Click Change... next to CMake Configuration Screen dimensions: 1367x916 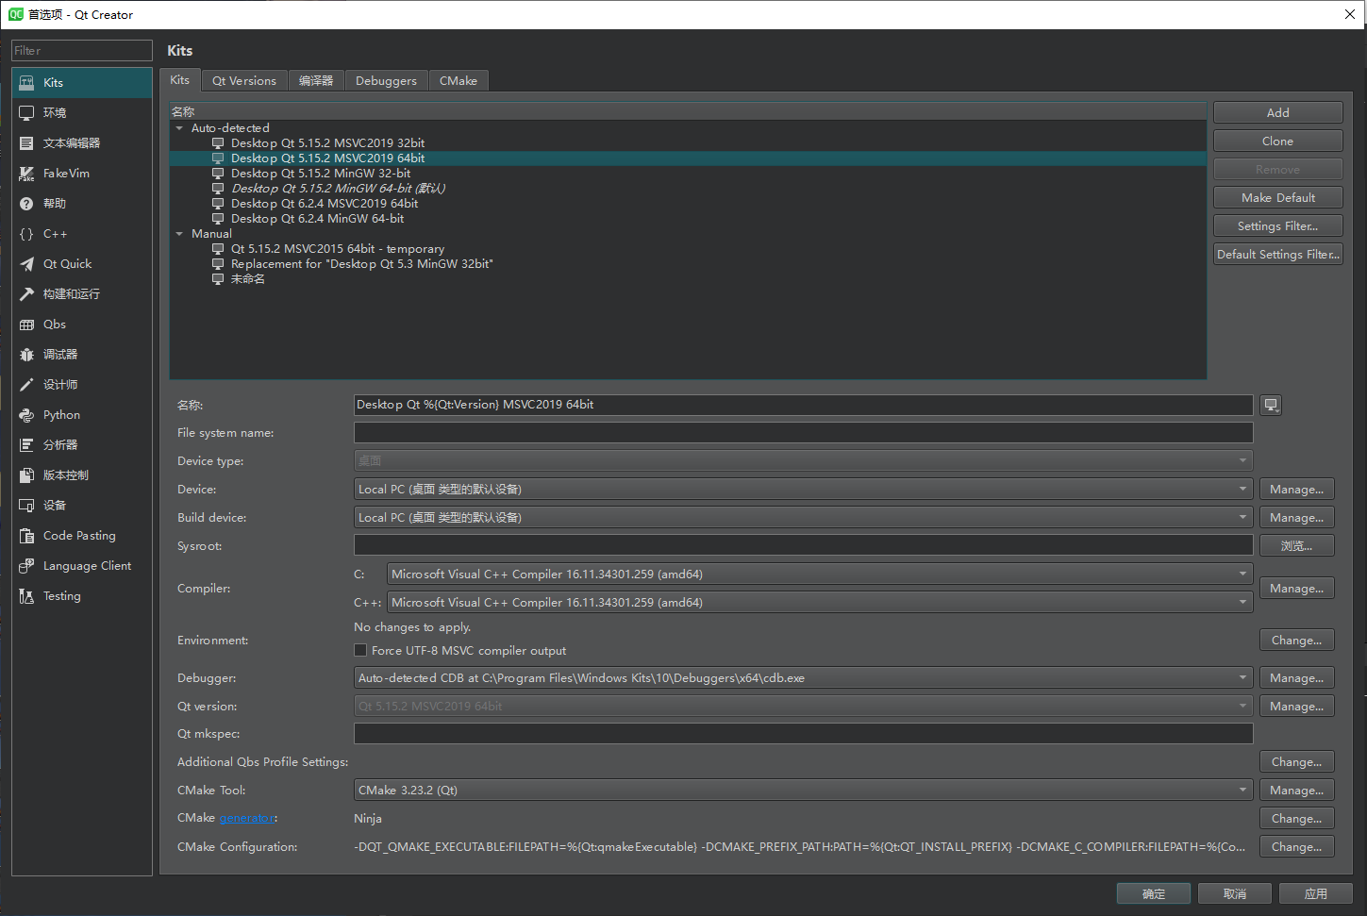(1297, 847)
